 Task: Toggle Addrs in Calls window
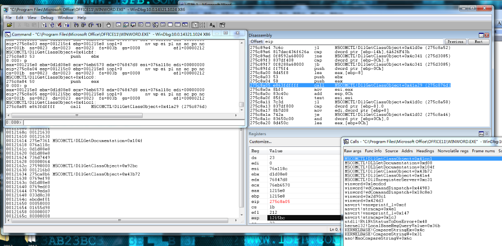(407, 151)
